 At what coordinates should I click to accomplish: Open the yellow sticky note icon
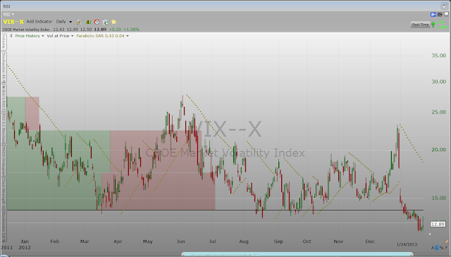114,22
